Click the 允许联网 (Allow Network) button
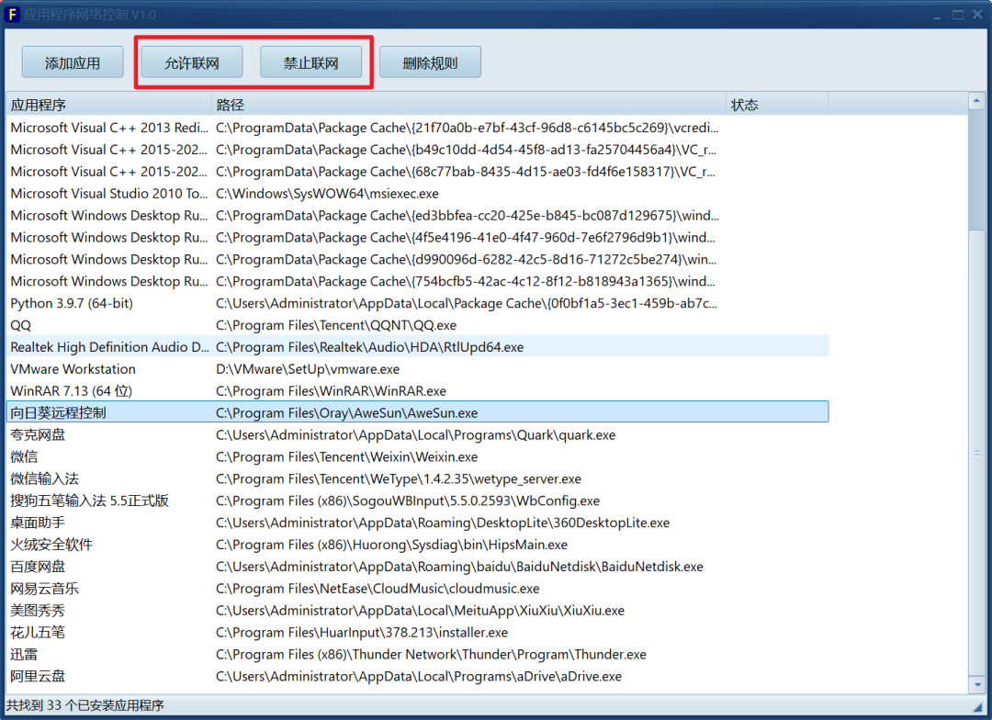 click(190, 62)
